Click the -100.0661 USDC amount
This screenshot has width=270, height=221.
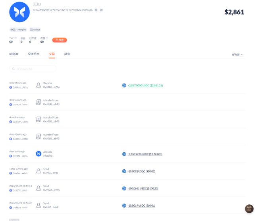[x=143, y=188]
